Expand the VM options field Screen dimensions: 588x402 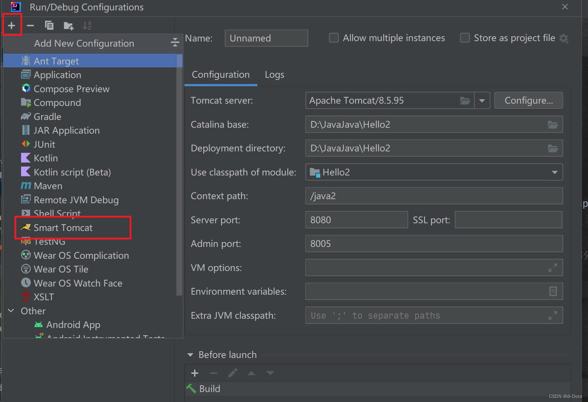pyautogui.click(x=553, y=268)
